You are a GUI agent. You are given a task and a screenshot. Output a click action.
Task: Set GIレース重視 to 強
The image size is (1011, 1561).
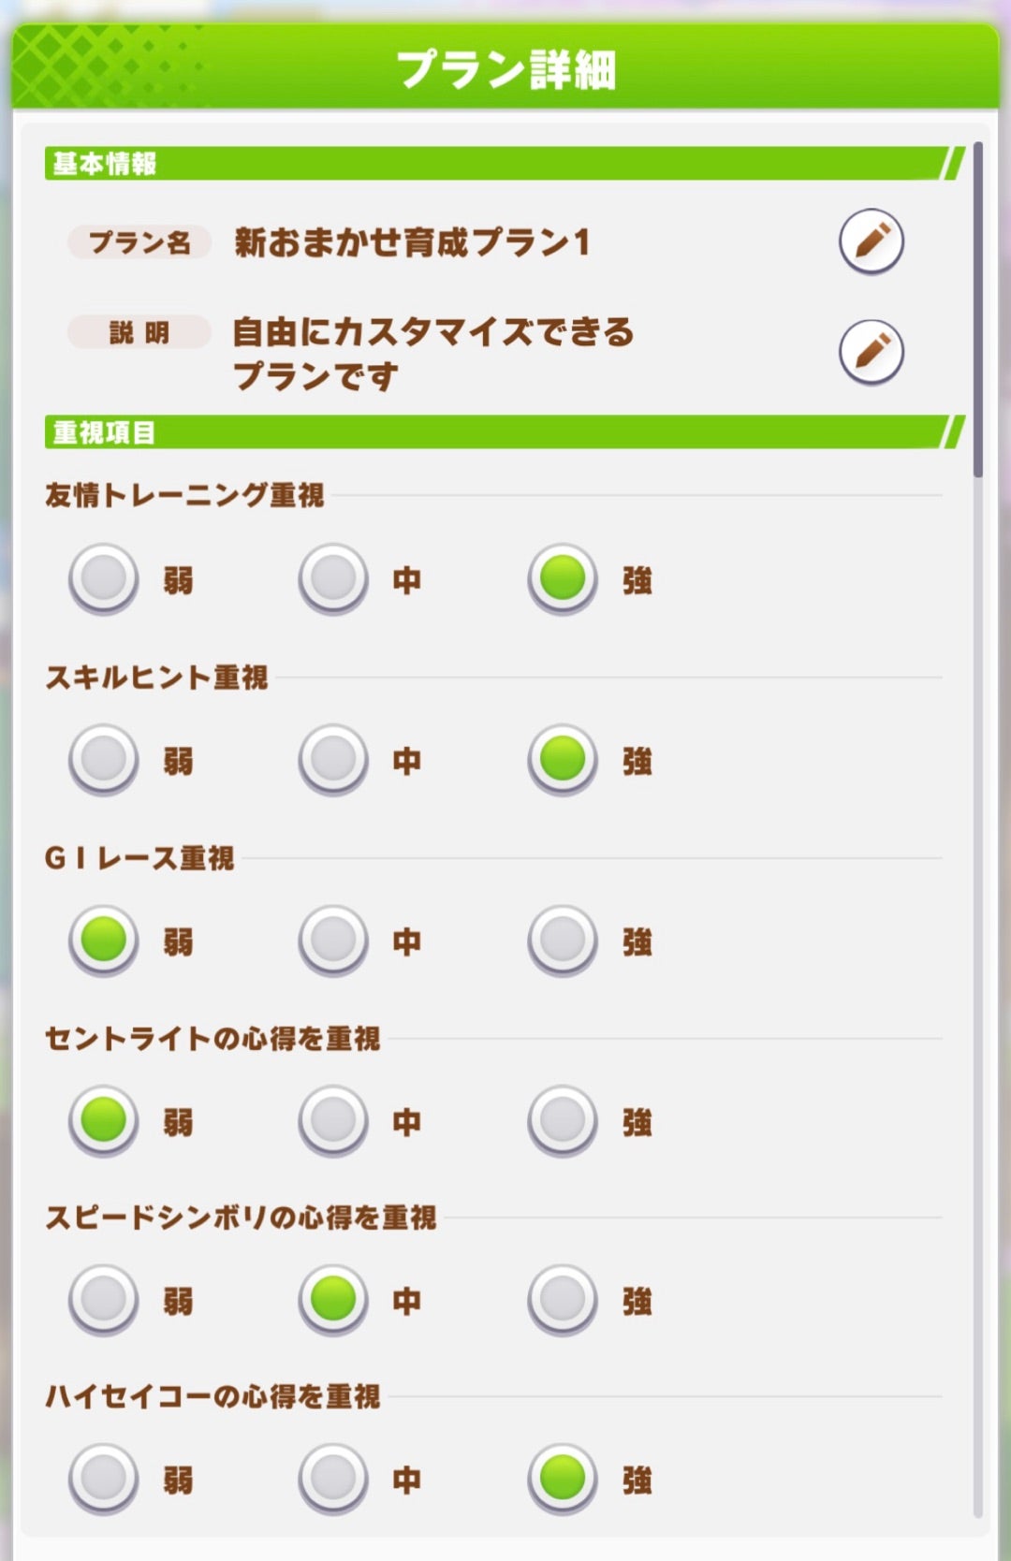(563, 940)
